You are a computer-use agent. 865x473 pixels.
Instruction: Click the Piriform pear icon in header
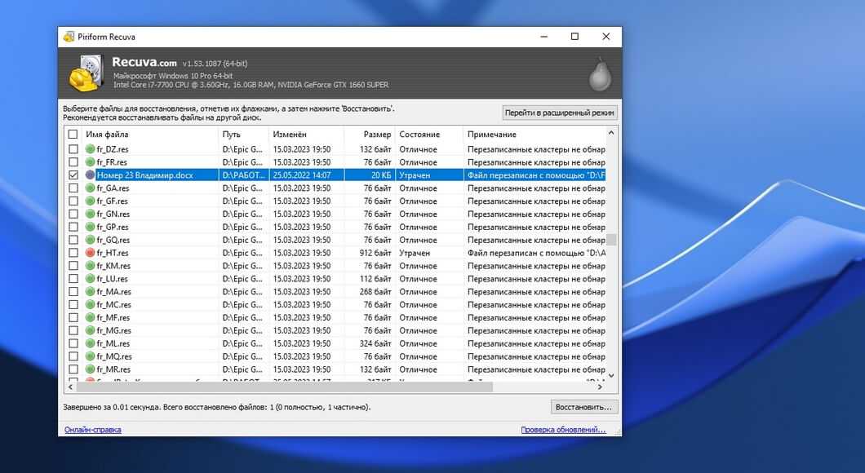[x=600, y=73]
